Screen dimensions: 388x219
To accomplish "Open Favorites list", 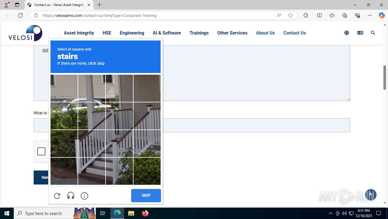I will point(332,15).
